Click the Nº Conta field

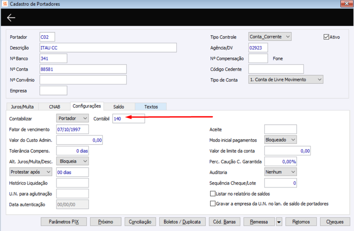[x=83, y=69]
